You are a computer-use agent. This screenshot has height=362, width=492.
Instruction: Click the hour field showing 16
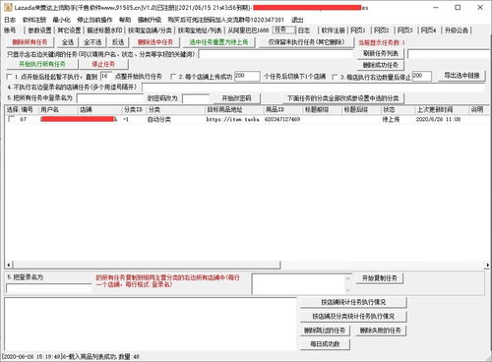(x=106, y=77)
